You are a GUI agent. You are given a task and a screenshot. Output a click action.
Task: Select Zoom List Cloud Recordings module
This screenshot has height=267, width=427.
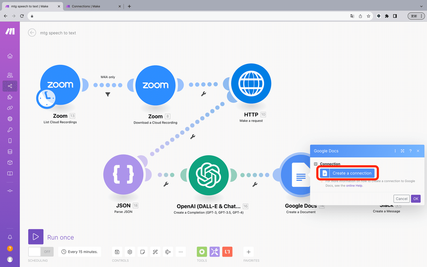(60, 85)
